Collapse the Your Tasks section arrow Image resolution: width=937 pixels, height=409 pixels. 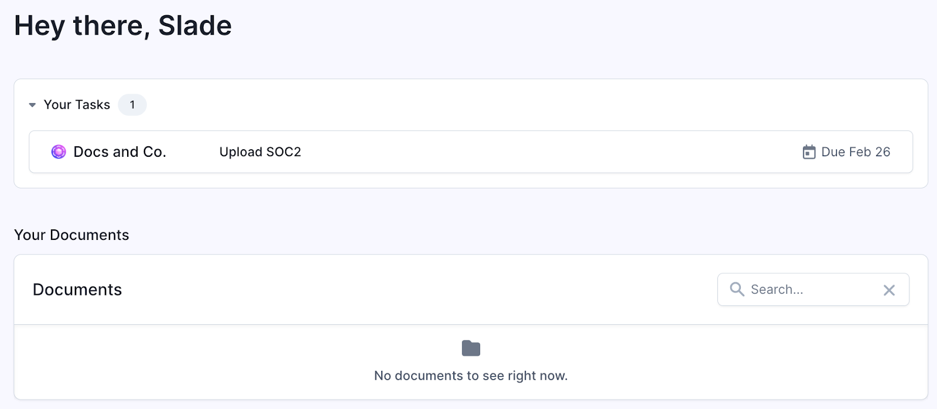click(32, 105)
